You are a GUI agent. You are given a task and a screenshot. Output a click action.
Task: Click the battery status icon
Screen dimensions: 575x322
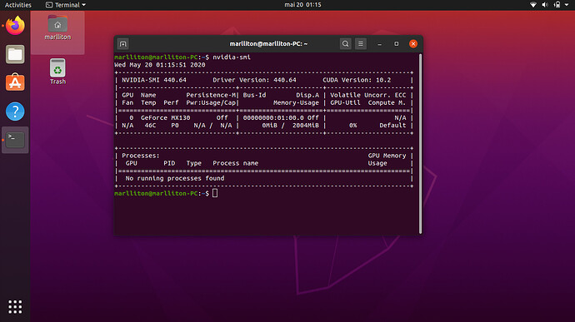(557, 5)
